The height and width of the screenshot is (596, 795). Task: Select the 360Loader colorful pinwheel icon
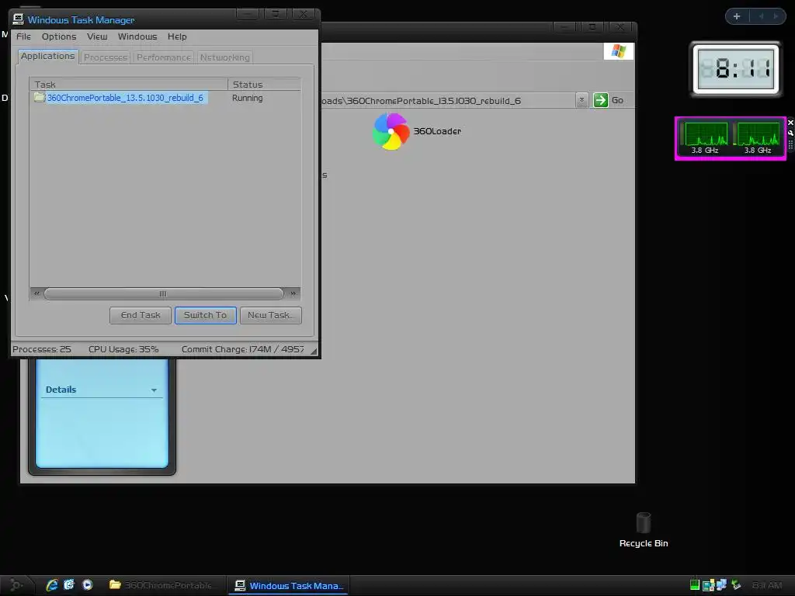(391, 131)
